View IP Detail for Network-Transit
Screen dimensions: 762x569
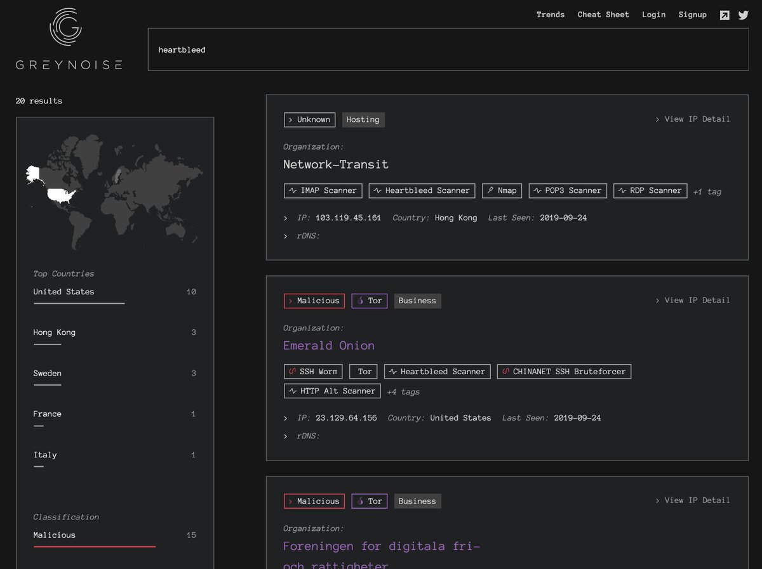[693, 119]
